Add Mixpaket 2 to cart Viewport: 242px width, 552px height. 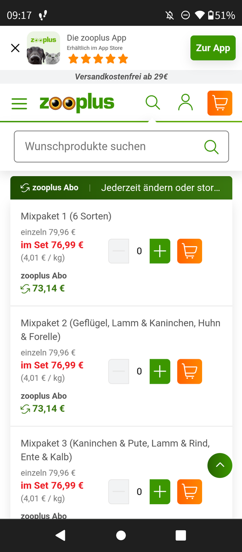(x=189, y=371)
